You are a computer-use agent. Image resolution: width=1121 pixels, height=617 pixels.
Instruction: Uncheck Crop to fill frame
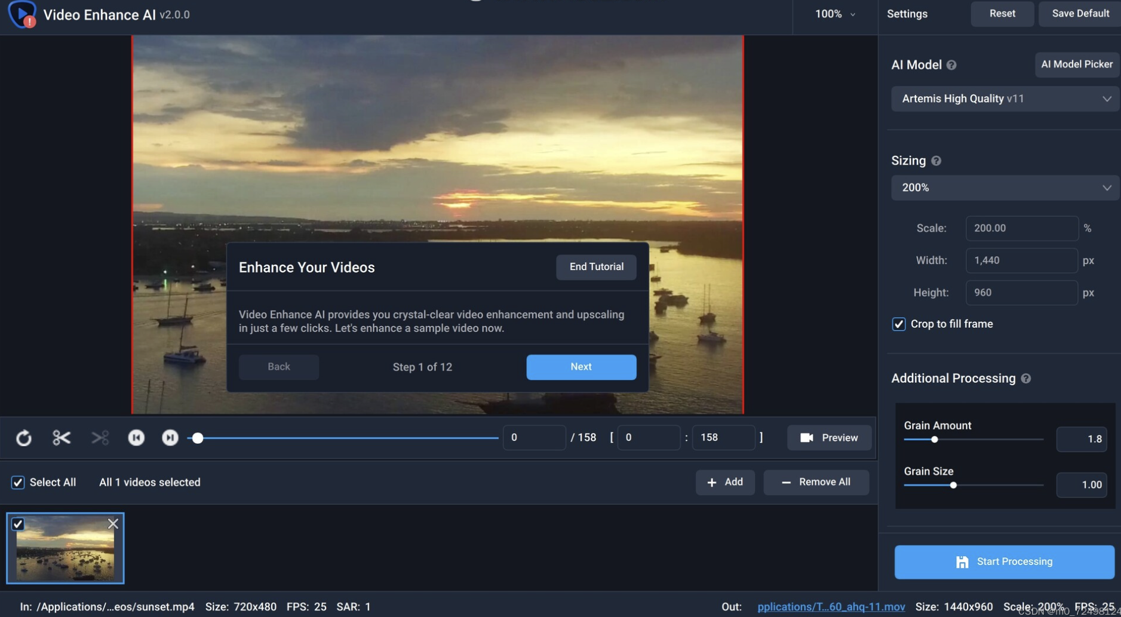[x=898, y=324]
